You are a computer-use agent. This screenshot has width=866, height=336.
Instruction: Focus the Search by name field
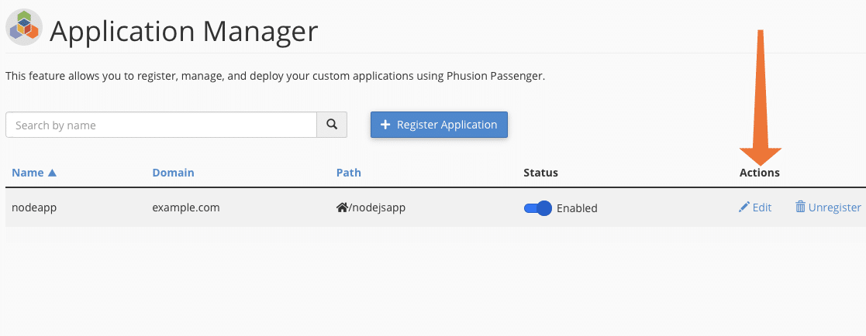(x=161, y=125)
